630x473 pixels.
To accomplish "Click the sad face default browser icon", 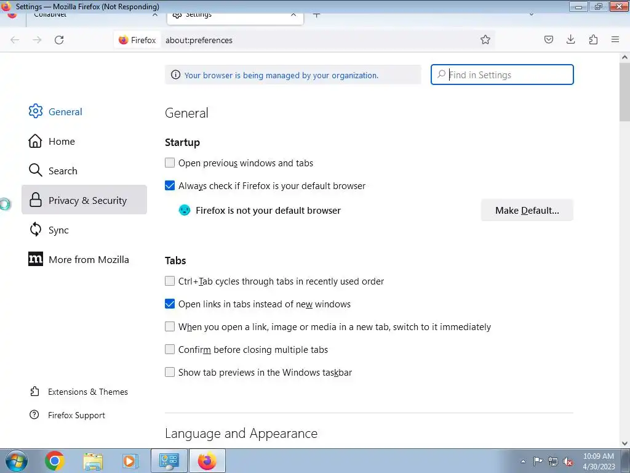I will click(185, 210).
